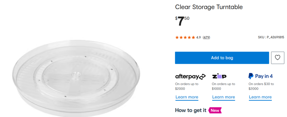This screenshot has width=287, height=117.
Task: Click the Afterpay logo
Action: coord(190,76)
